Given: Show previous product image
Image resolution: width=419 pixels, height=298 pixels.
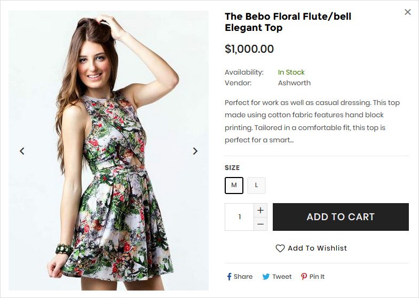Looking at the screenshot, I should tap(22, 151).
